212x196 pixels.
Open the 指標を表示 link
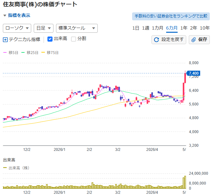(x=19, y=15)
